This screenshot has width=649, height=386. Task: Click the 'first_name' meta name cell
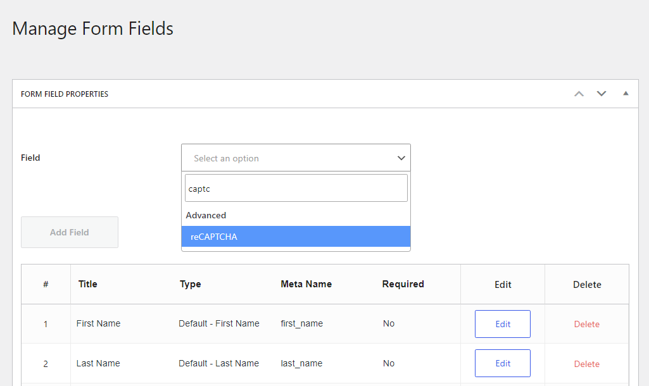302,323
